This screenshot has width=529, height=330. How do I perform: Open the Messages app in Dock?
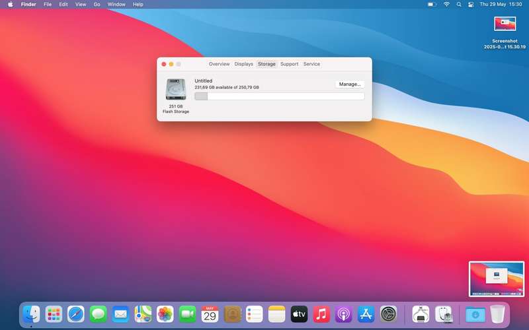[98, 314]
